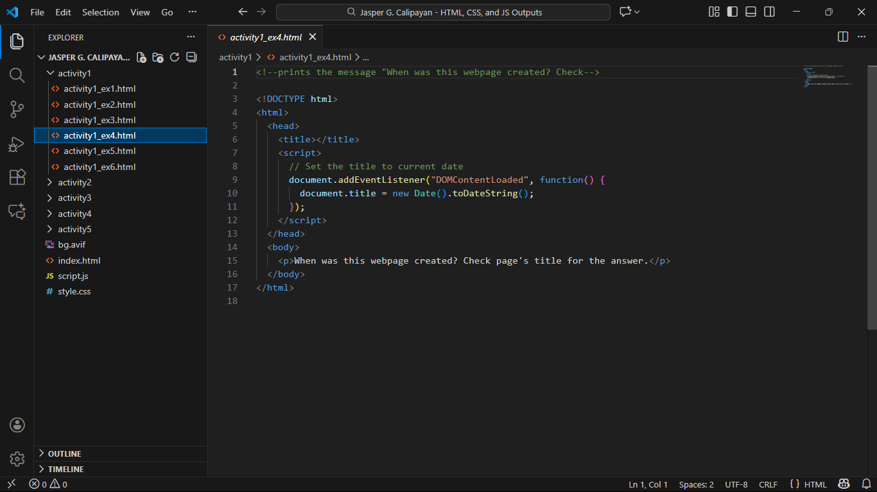Expand the TIMELINE section

(x=65, y=469)
